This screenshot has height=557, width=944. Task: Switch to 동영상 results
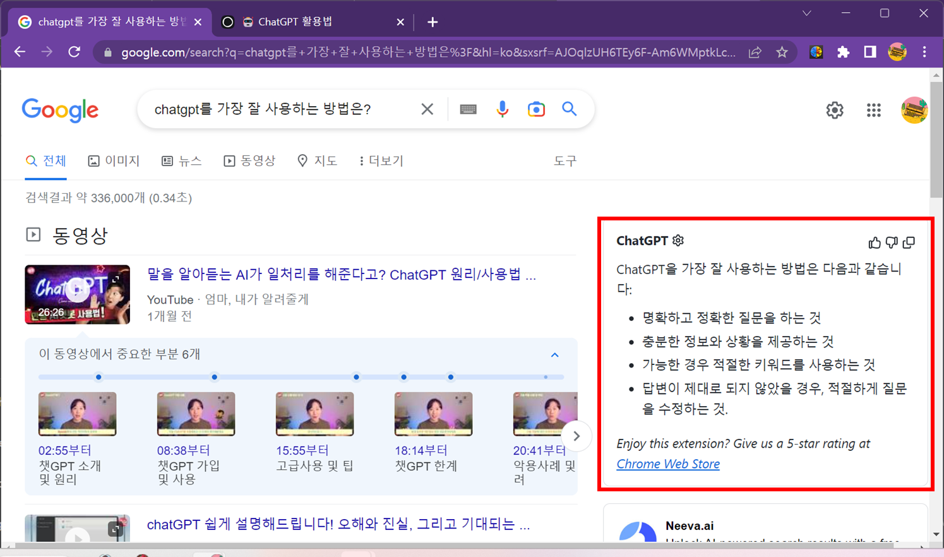[x=249, y=161]
